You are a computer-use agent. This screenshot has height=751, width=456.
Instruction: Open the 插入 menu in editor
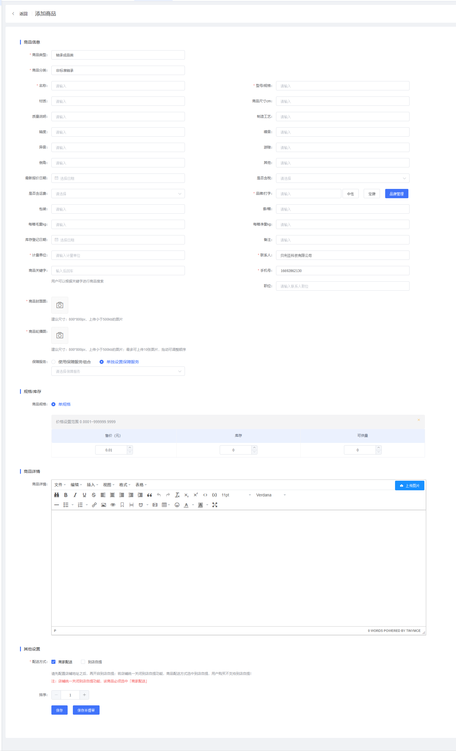(x=92, y=484)
